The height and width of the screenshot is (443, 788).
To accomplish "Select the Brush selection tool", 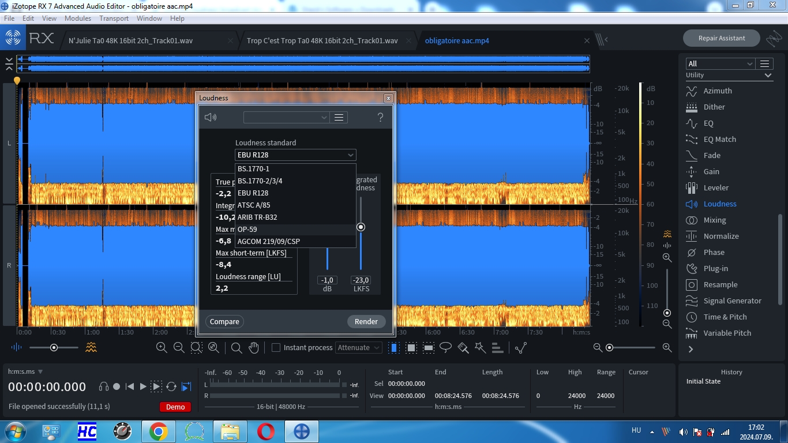I will coord(463,347).
